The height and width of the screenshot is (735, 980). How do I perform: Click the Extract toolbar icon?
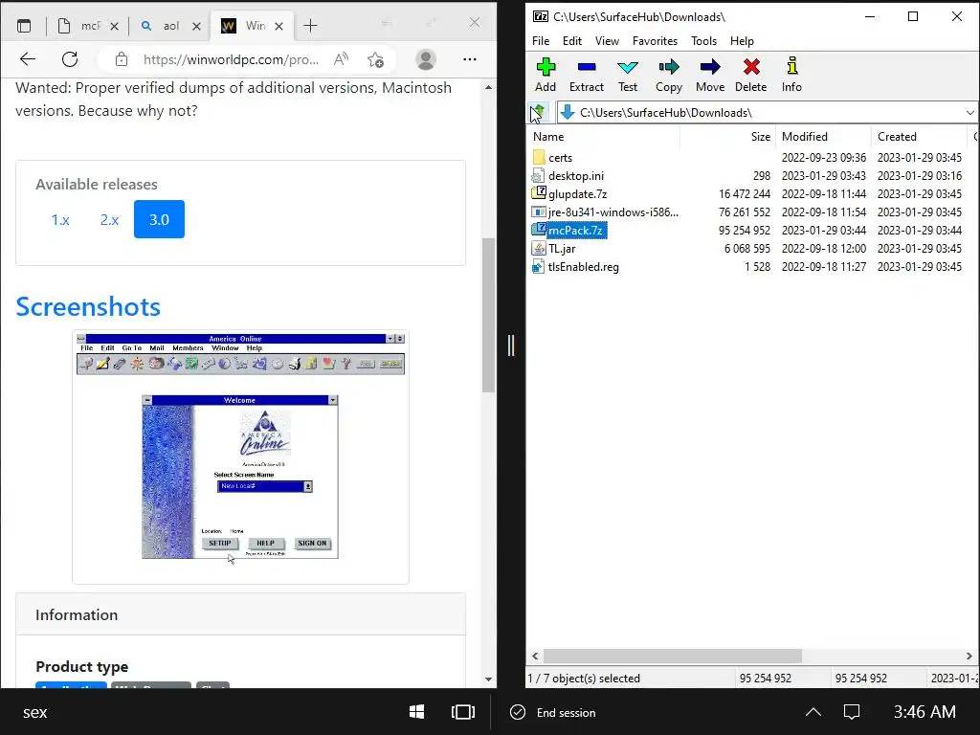(x=587, y=75)
